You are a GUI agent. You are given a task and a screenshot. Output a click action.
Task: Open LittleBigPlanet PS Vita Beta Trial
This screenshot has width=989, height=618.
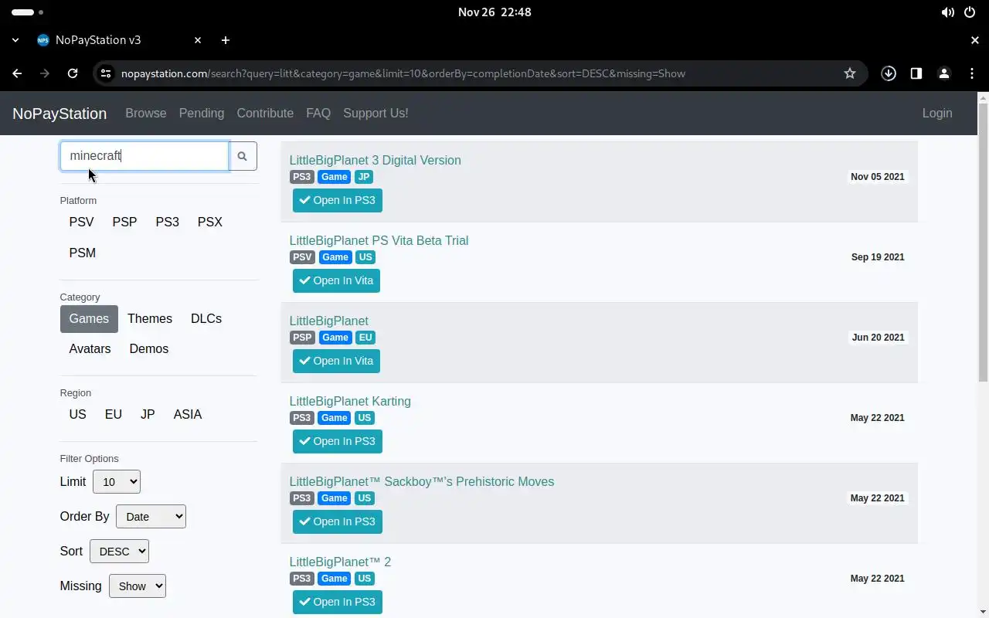[379, 241]
